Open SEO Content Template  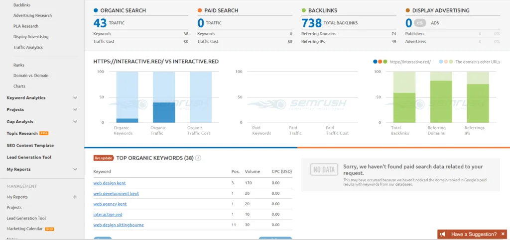(30, 146)
